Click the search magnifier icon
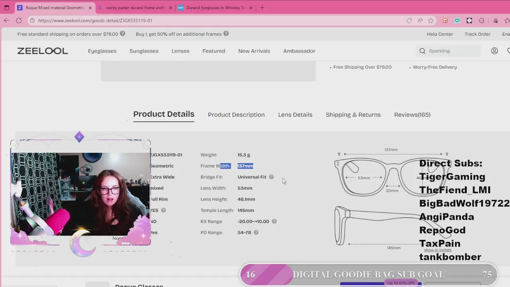 pyautogui.click(x=422, y=51)
